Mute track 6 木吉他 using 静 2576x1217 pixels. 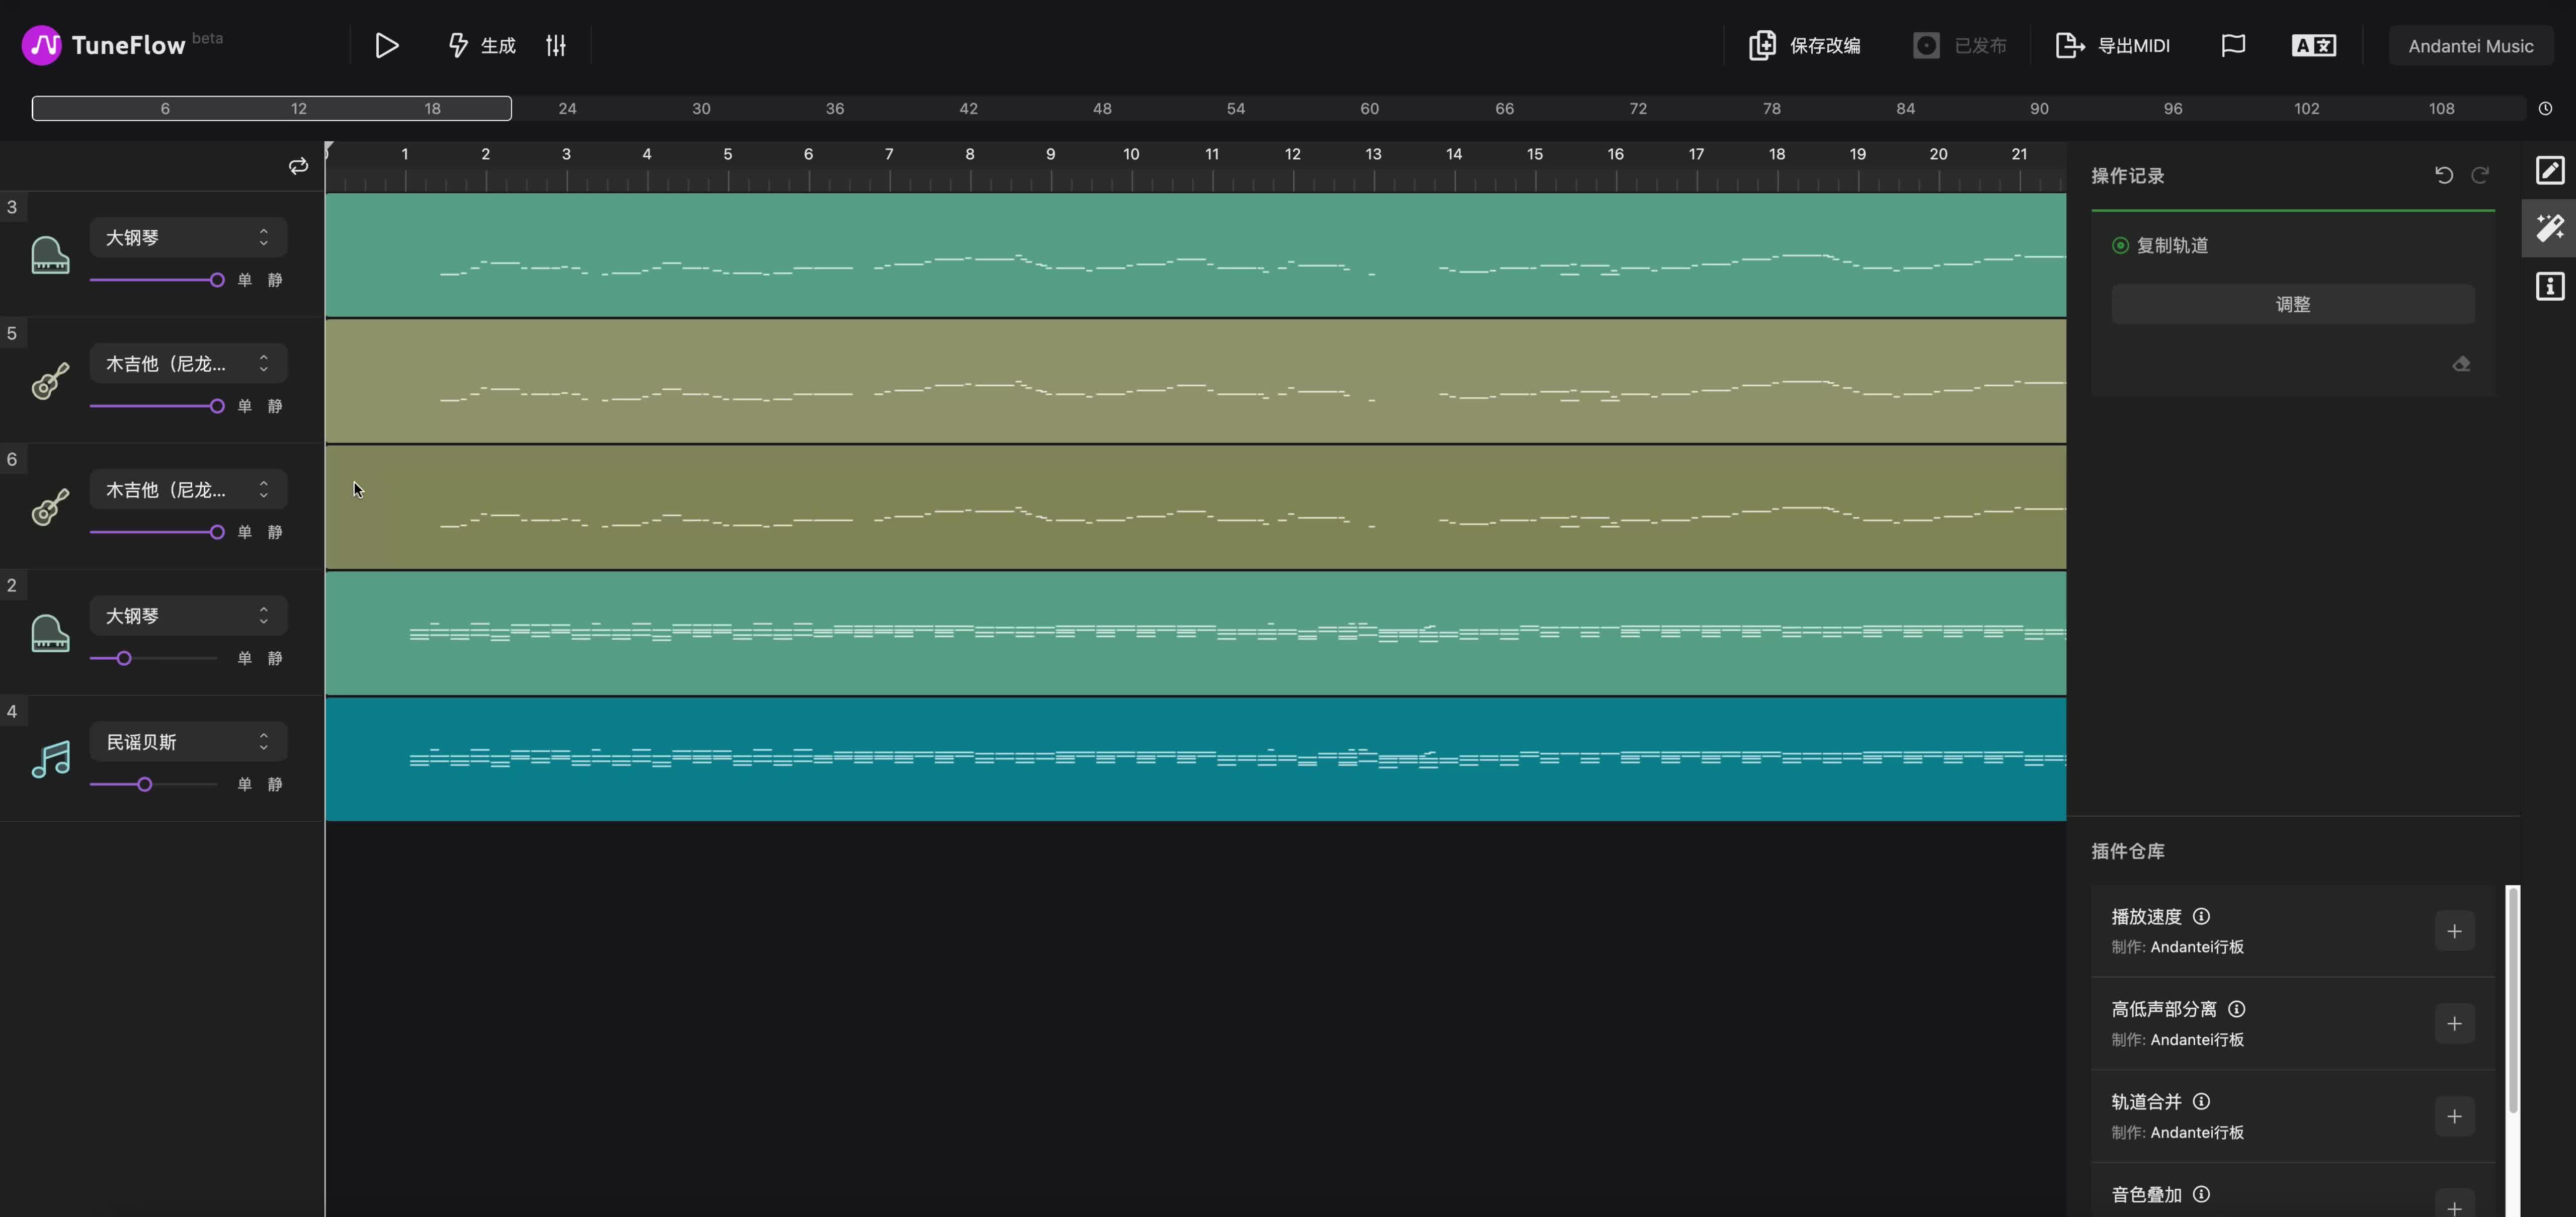(275, 533)
